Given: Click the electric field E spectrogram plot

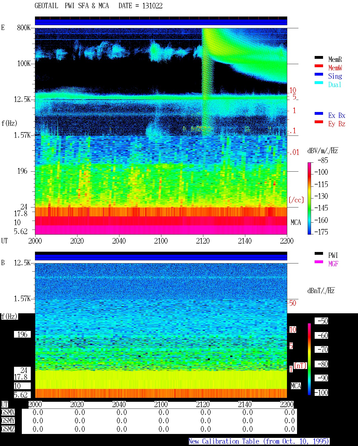Looking at the screenshot, I should 161,131.
